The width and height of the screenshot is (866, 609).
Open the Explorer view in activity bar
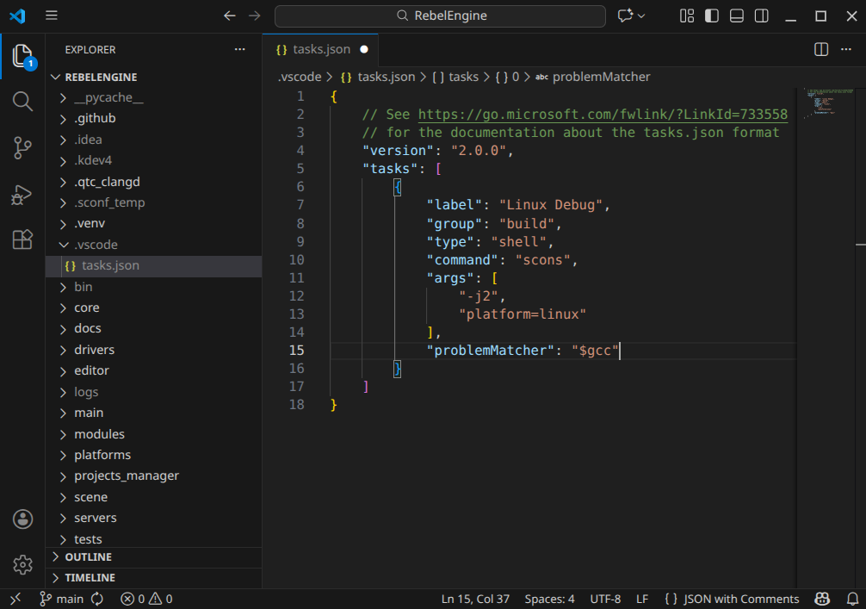pos(22,56)
